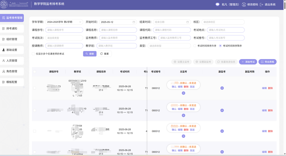Click the 设置副监考 button
The image size is (286, 156).
point(203,62)
